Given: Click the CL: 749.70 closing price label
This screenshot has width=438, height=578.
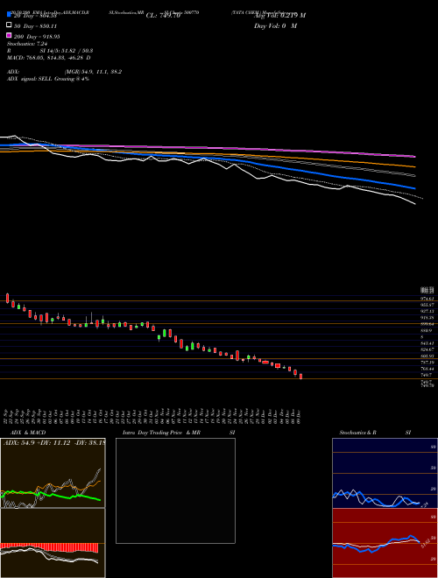Looking at the screenshot, I should (x=163, y=16).
